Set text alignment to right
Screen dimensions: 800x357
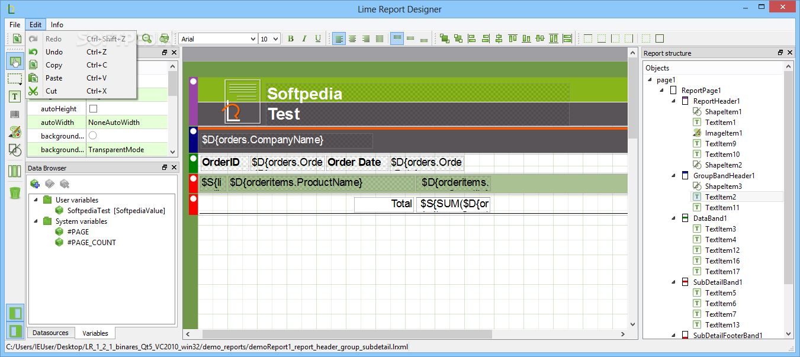click(x=366, y=38)
